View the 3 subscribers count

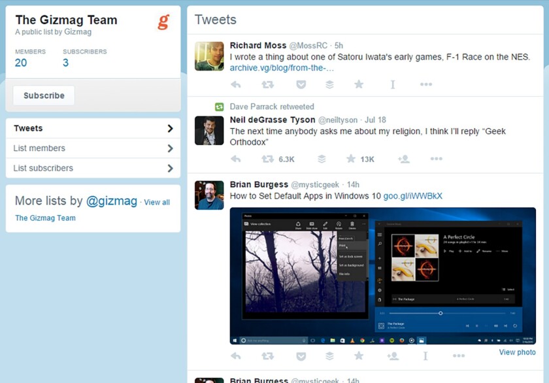point(65,63)
